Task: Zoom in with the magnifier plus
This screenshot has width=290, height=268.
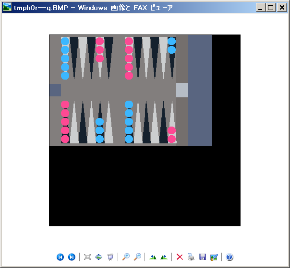Action: coord(126,257)
